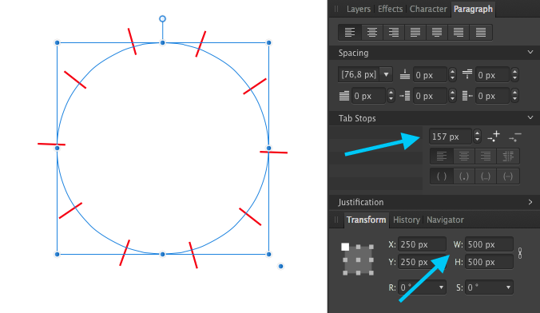
Task: Switch to the Character tab
Action: [x=428, y=9]
